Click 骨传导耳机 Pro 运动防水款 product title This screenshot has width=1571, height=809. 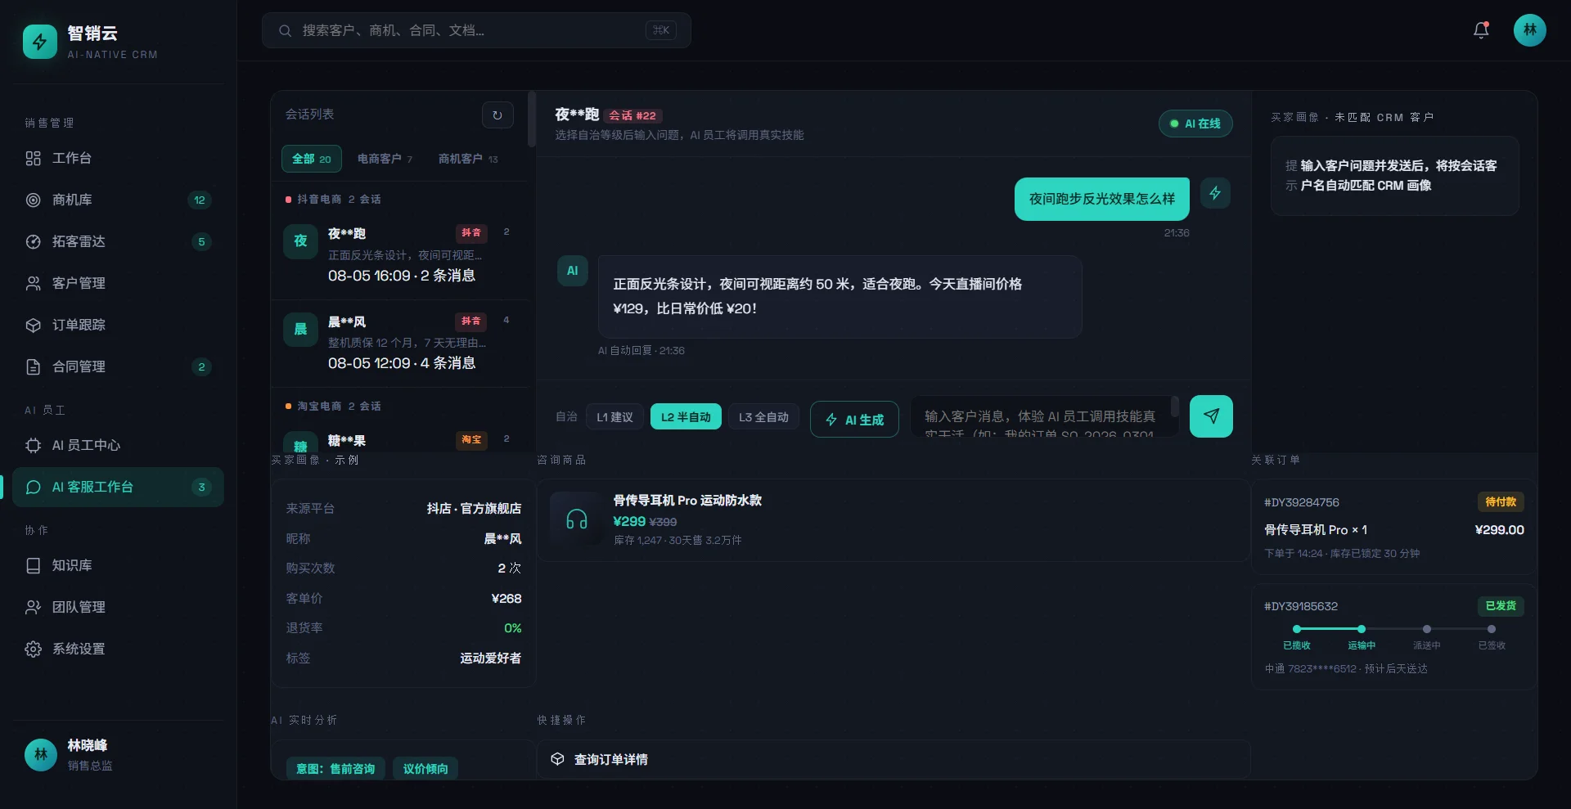687,500
